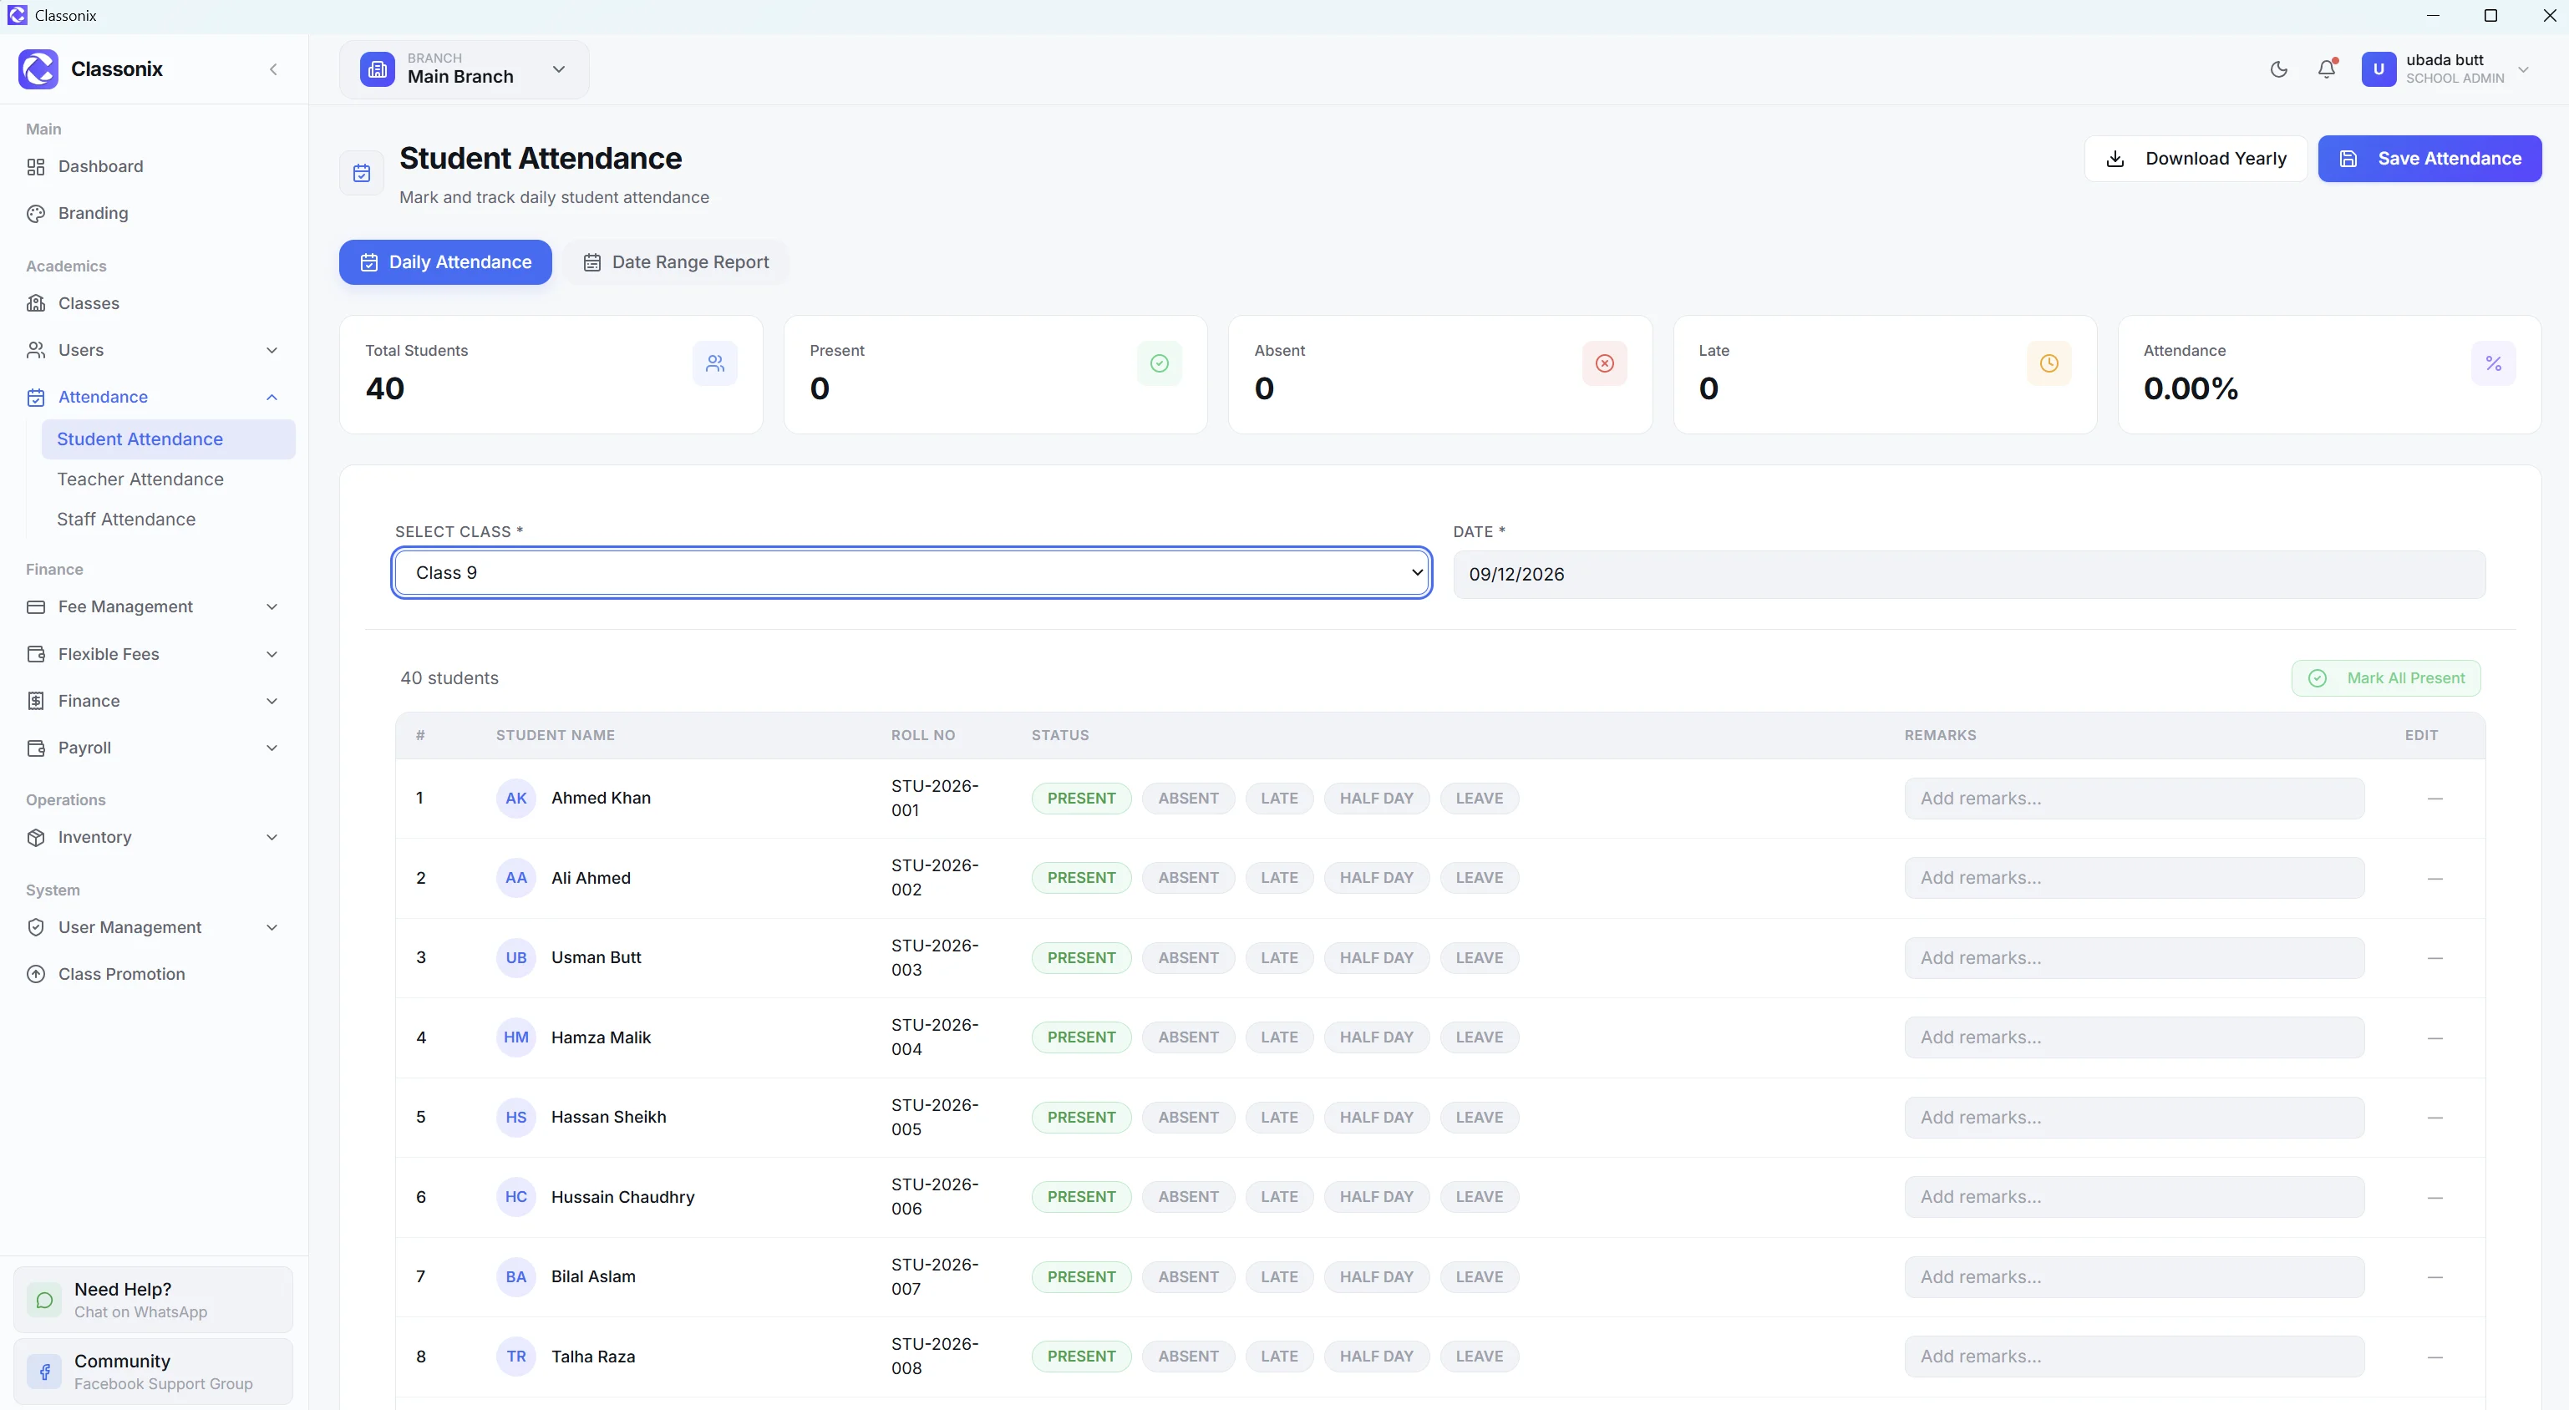Click the Dashboard grid icon
Viewport: 2569px width, 1410px height.
point(36,166)
